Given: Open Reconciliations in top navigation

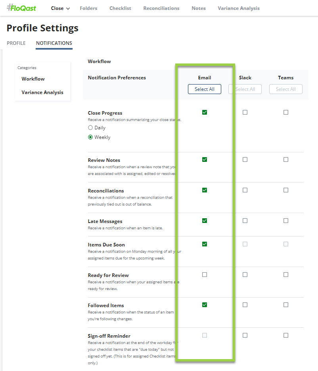Looking at the screenshot, I should pos(161,8).
